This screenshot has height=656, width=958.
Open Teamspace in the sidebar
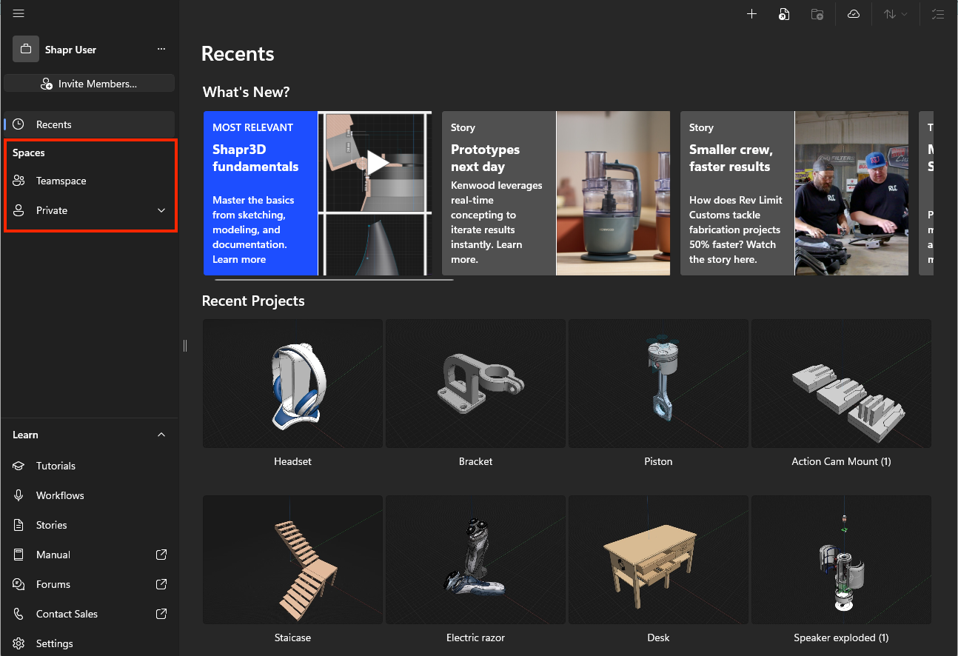click(x=90, y=181)
